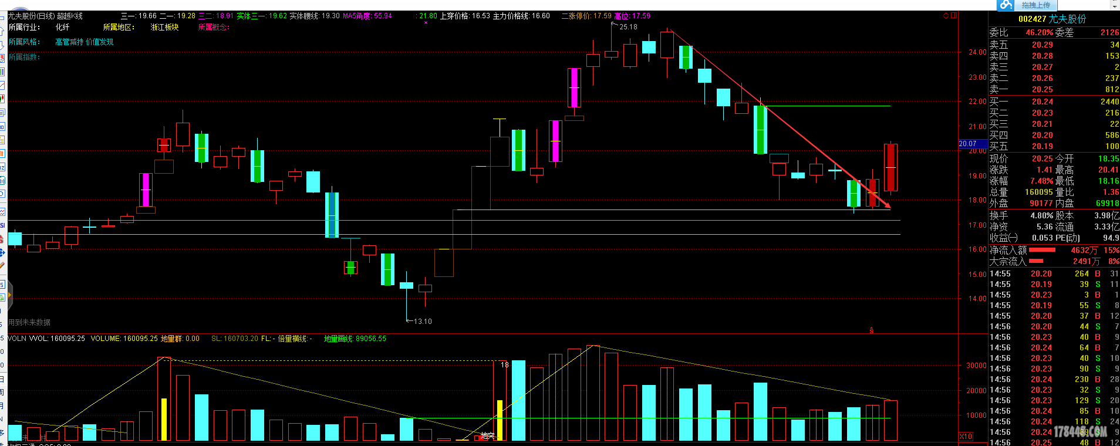Click the cloud upload icon at top
The image size is (1120, 446).
click(1006, 5)
